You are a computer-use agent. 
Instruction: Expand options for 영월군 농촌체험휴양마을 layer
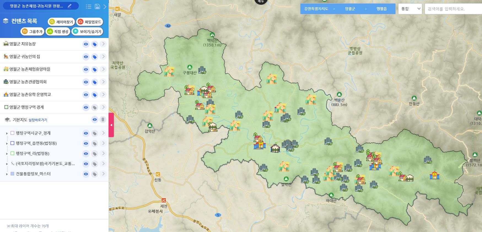pos(103,69)
